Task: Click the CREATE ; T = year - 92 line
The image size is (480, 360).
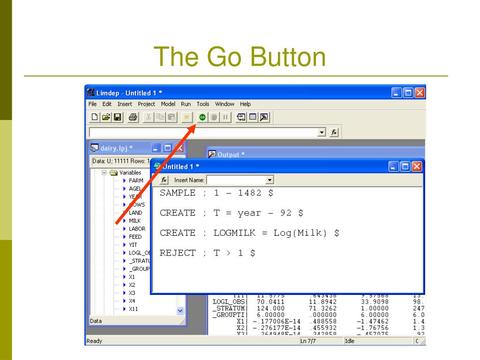Action: point(232,213)
